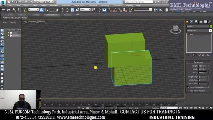This screenshot has width=213, height=120.
Task: Switch to the Modeling ribbon tab
Action: pos(9,15)
